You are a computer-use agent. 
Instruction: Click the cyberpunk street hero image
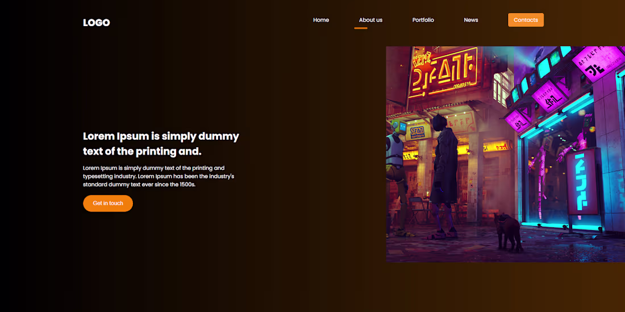click(506, 154)
